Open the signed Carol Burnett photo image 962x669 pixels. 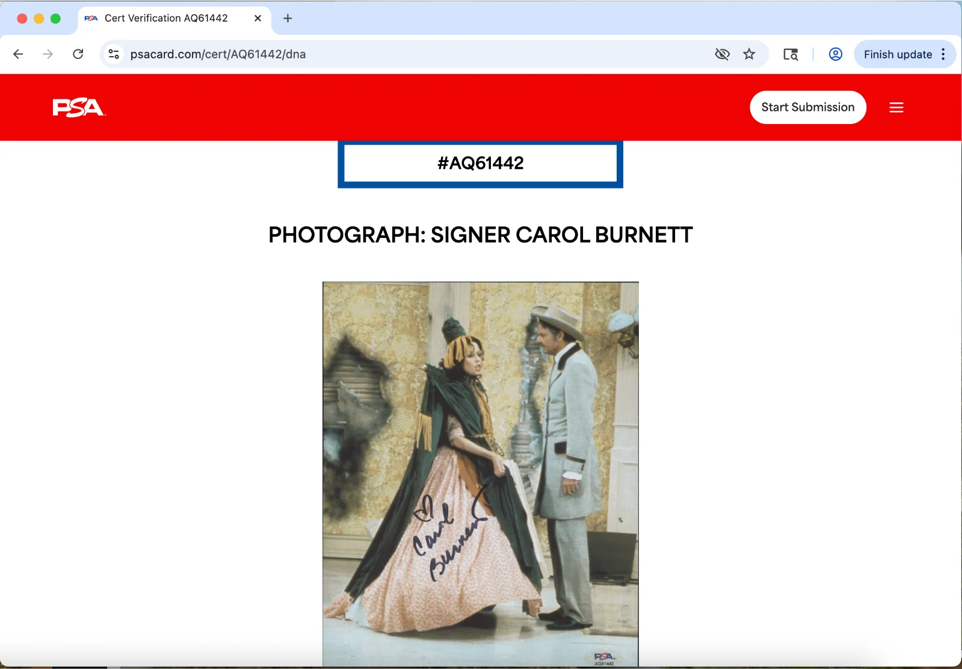tap(480, 474)
